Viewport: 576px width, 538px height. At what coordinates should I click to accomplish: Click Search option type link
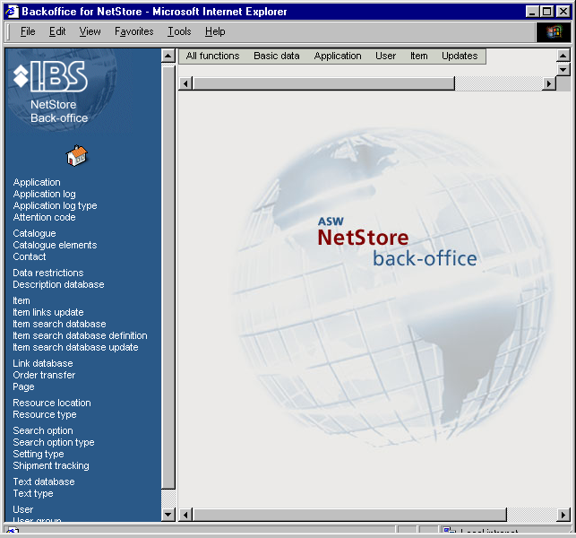54,442
